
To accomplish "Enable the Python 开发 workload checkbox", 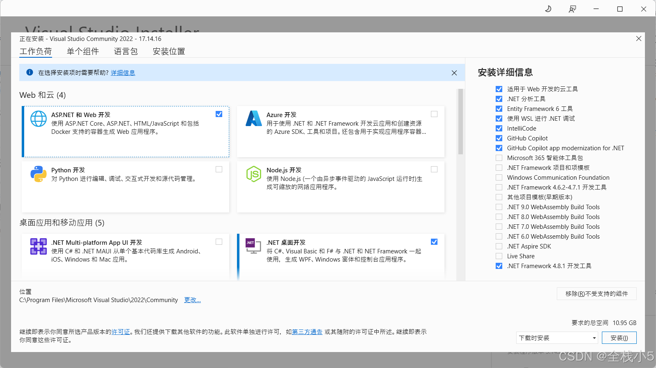I will (x=219, y=169).
